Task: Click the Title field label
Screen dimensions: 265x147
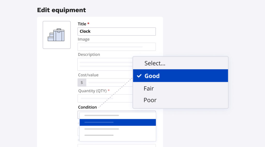Action: click(x=82, y=24)
